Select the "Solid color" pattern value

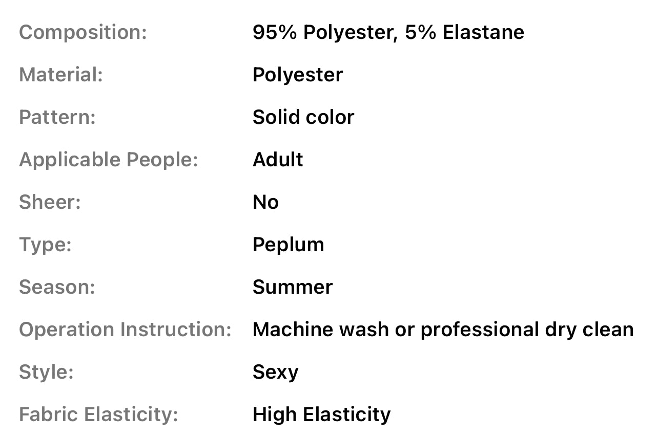pyautogui.click(x=303, y=117)
